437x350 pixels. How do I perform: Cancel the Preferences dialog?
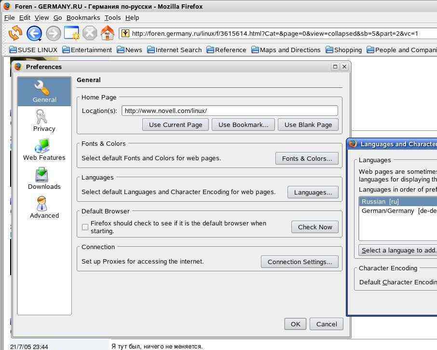coord(327,324)
